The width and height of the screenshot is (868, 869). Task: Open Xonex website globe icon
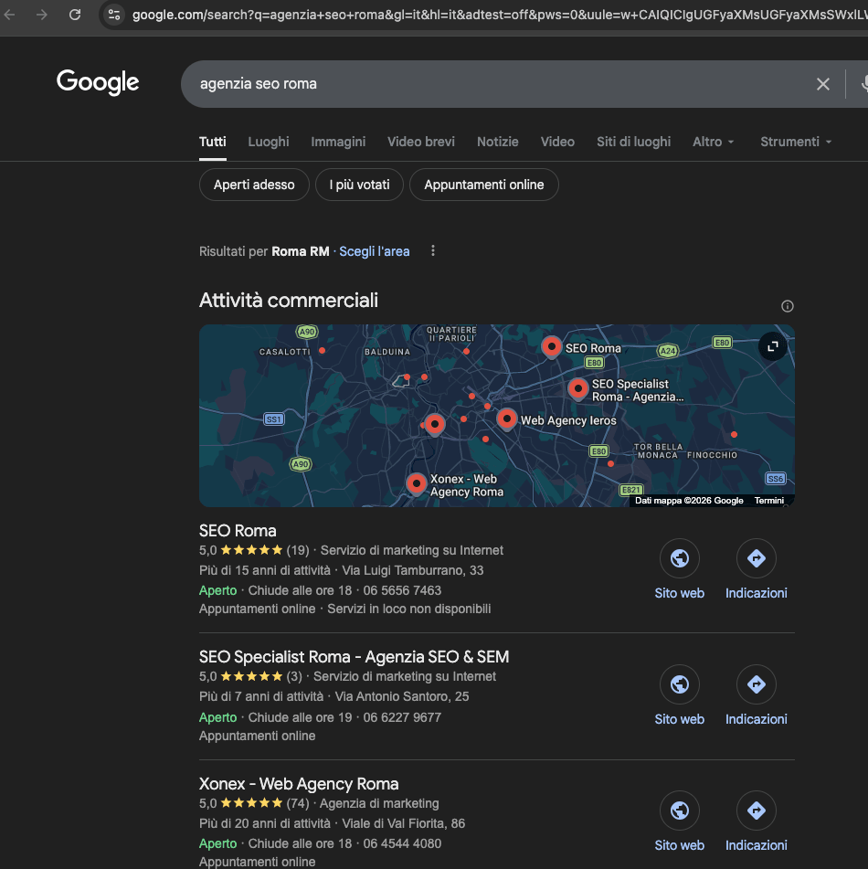pyautogui.click(x=680, y=811)
